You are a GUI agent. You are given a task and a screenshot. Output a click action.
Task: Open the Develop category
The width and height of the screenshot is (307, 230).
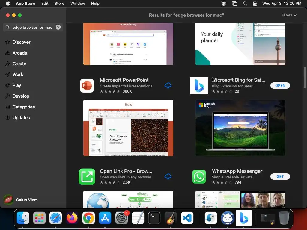click(x=21, y=96)
